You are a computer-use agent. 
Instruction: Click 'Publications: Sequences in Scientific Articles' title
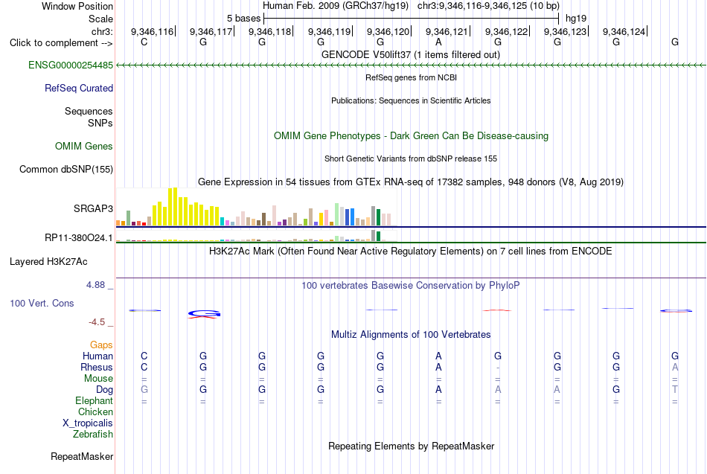pos(411,100)
